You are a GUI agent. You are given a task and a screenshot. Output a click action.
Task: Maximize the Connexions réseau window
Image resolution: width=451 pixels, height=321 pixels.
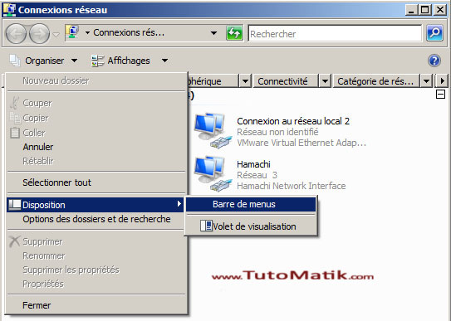tap(424, 10)
